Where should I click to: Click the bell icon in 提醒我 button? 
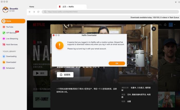[61, 75]
